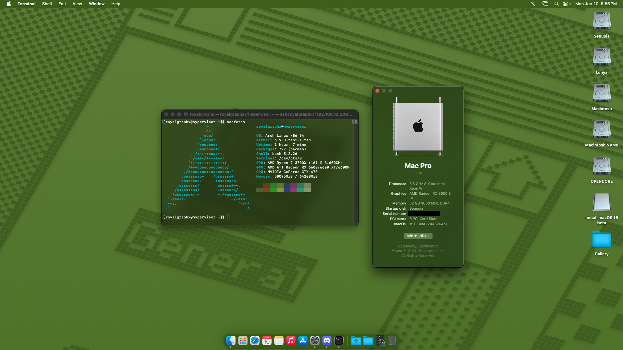Toggle the scrollbar in terminal window

(356, 122)
